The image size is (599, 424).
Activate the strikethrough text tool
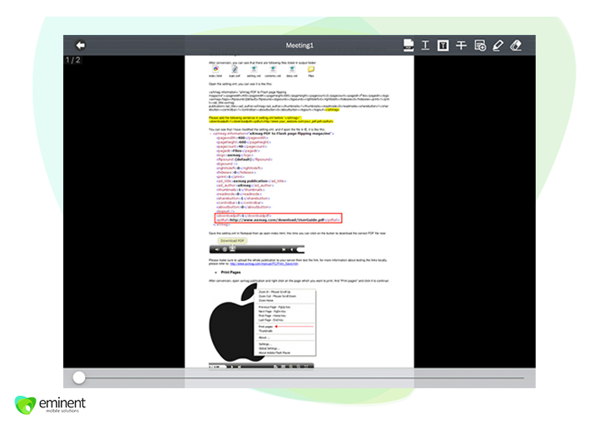tap(461, 45)
